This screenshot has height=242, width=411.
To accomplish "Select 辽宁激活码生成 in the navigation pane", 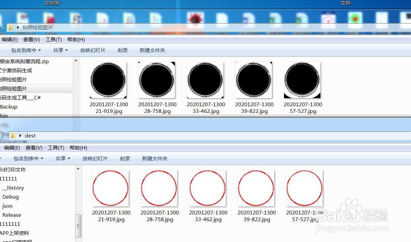I will point(16,71).
